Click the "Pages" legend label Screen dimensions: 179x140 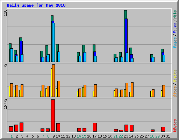[175, 43]
